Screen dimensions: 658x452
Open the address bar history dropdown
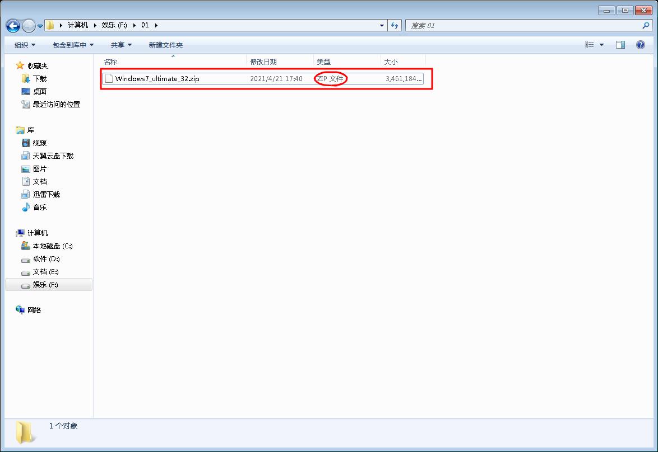(382, 25)
